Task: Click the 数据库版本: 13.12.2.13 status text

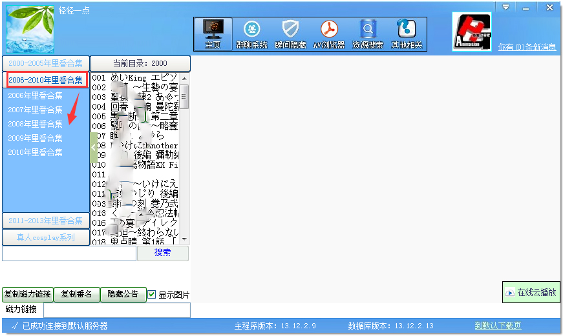Action: pyautogui.click(x=390, y=326)
